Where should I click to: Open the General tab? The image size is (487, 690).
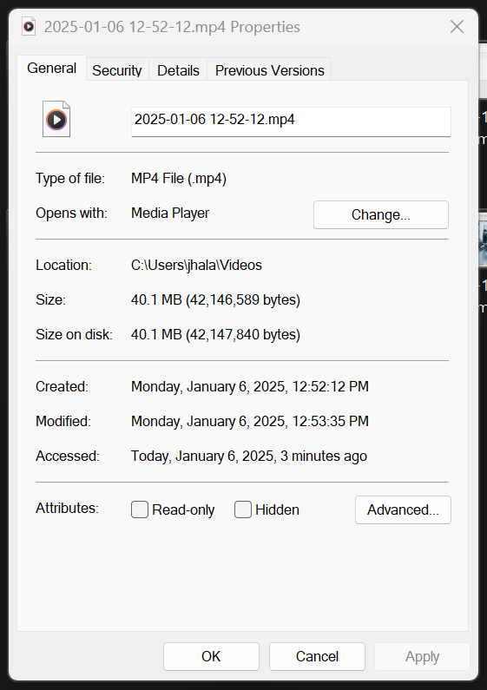51,69
